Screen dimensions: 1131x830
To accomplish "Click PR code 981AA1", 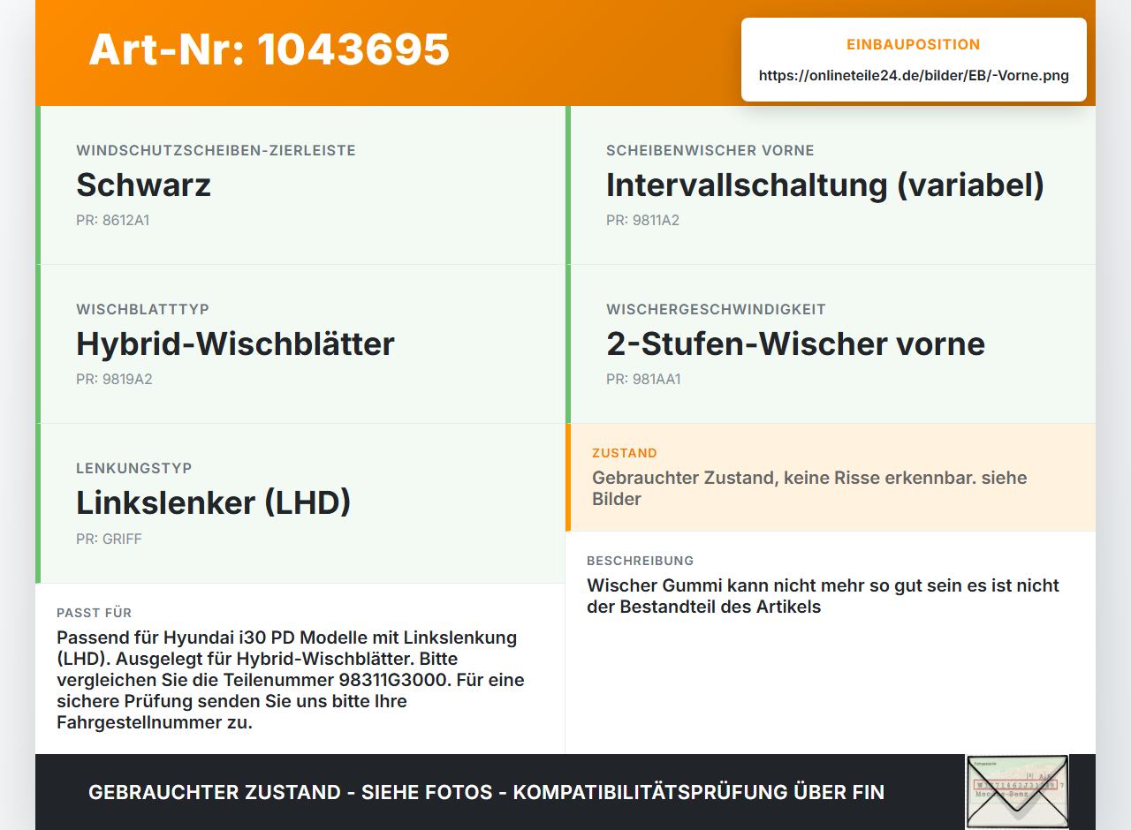I will click(x=643, y=379).
